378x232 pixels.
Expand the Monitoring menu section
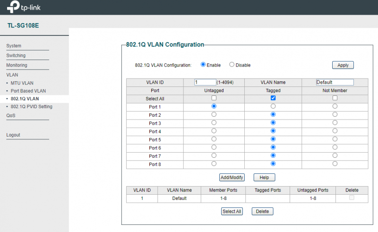pos(17,65)
